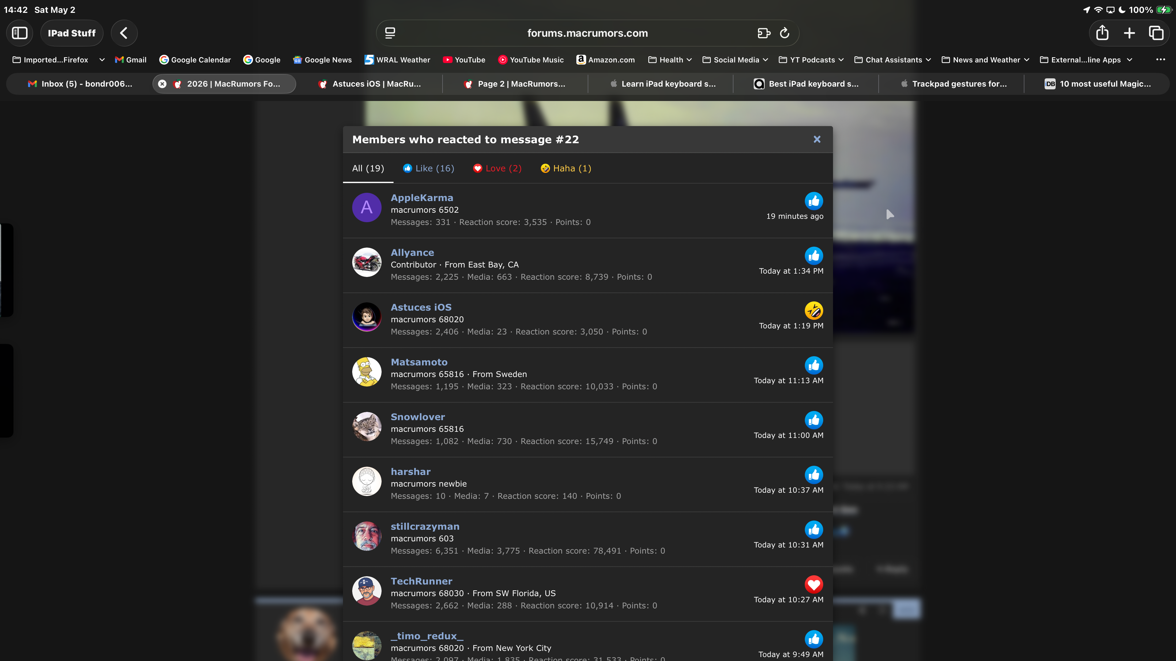This screenshot has width=1176, height=661.
Task: Filter by the Haha (1) tab
Action: (x=566, y=168)
